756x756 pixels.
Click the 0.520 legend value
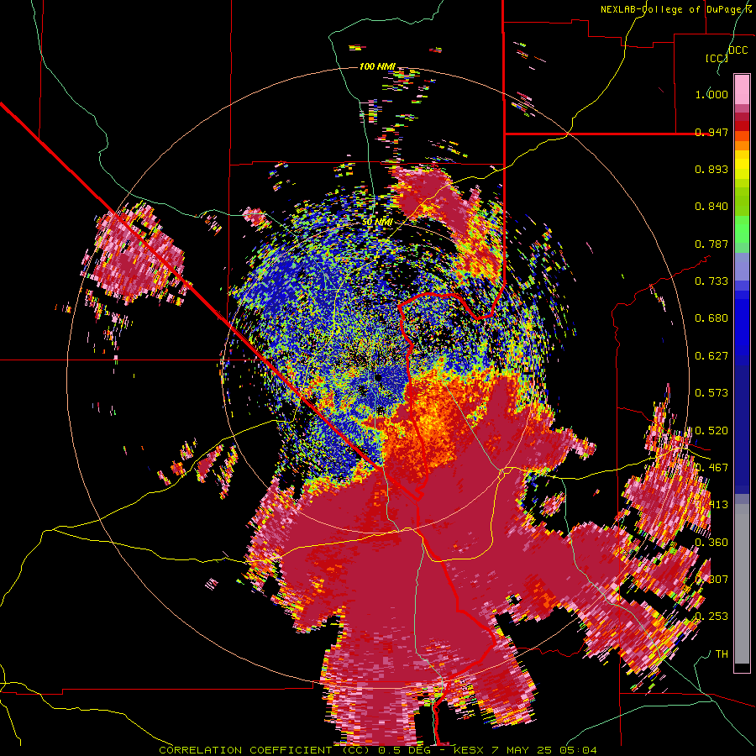[711, 430]
